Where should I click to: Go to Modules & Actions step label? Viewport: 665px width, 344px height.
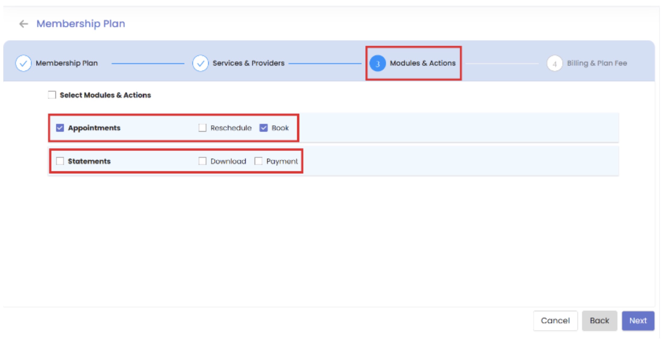pyautogui.click(x=422, y=63)
